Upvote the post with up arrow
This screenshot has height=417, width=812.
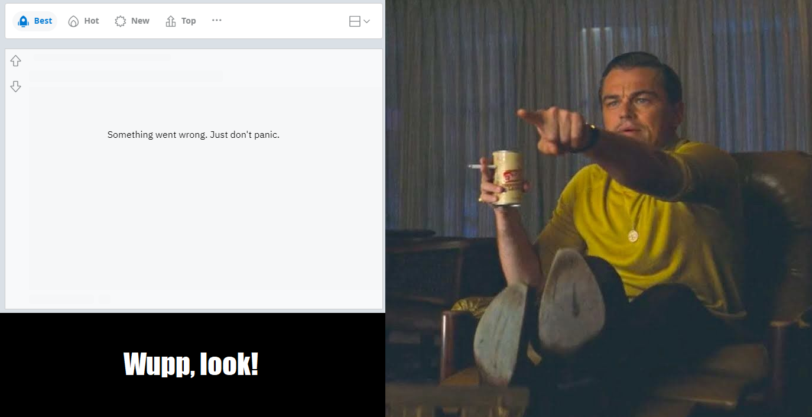pos(16,61)
